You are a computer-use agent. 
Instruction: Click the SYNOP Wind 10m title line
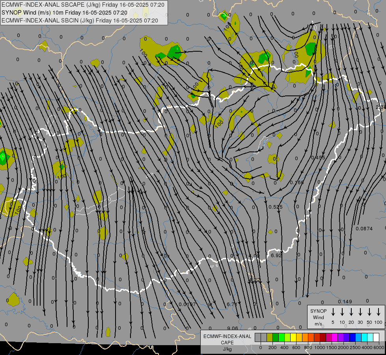[x=65, y=13]
